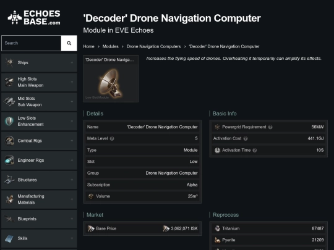Click the Activation Time help icon

[255, 150]
